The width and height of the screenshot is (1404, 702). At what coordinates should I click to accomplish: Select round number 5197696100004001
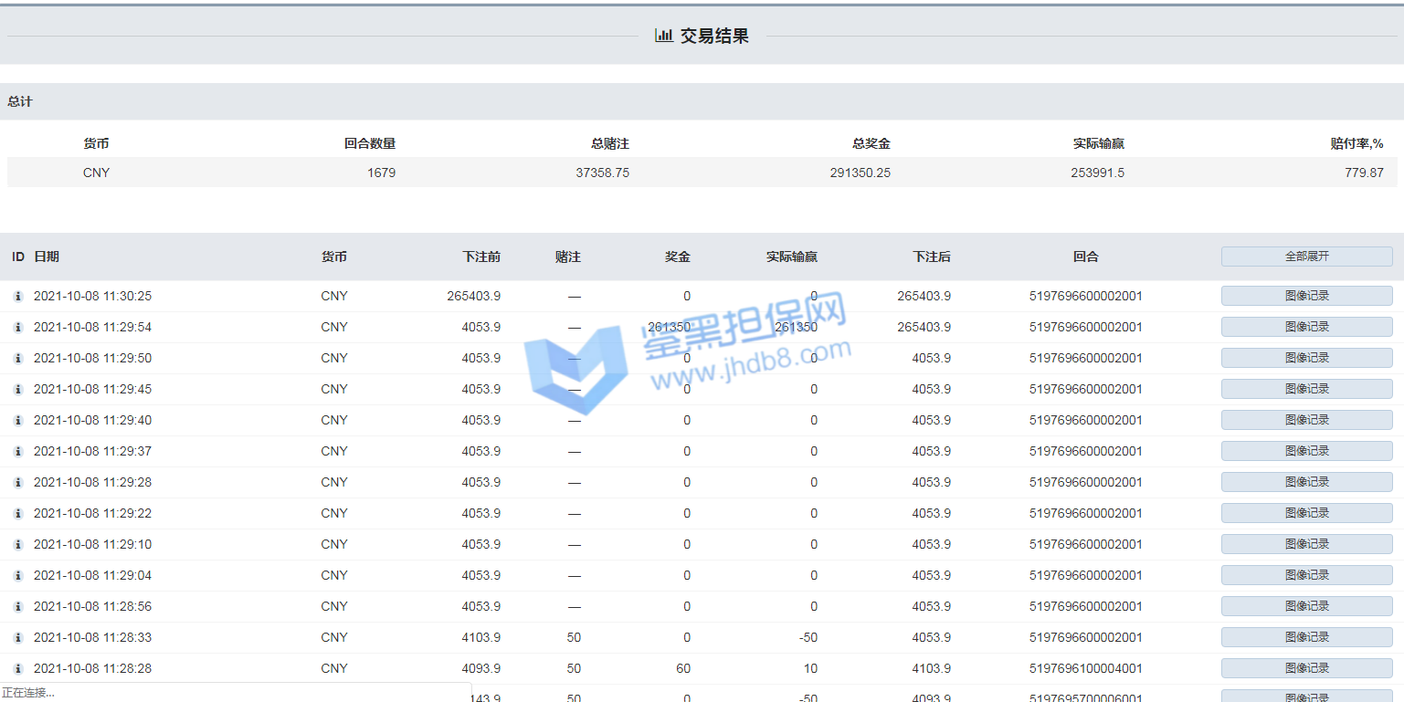pos(1085,668)
